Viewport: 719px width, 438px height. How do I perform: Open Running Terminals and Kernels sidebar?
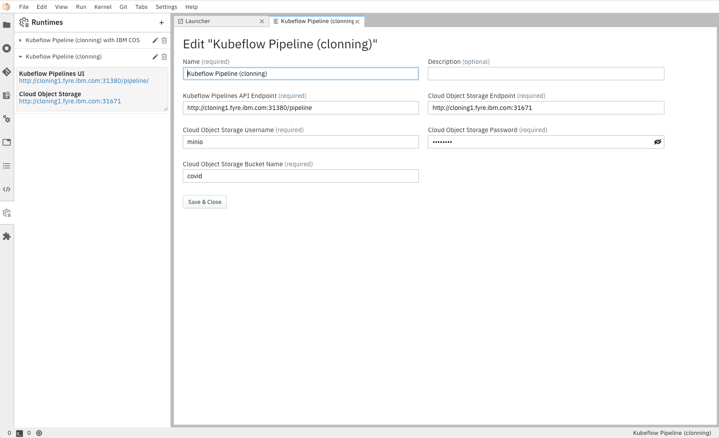pyautogui.click(x=7, y=48)
